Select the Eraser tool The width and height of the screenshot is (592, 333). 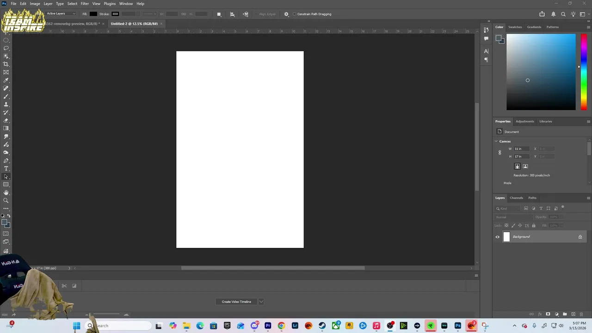pyautogui.click(x=6, y=120)
